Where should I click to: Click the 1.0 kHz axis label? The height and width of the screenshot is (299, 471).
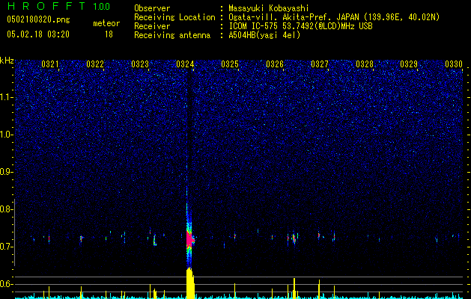click(x=6, y=135)
